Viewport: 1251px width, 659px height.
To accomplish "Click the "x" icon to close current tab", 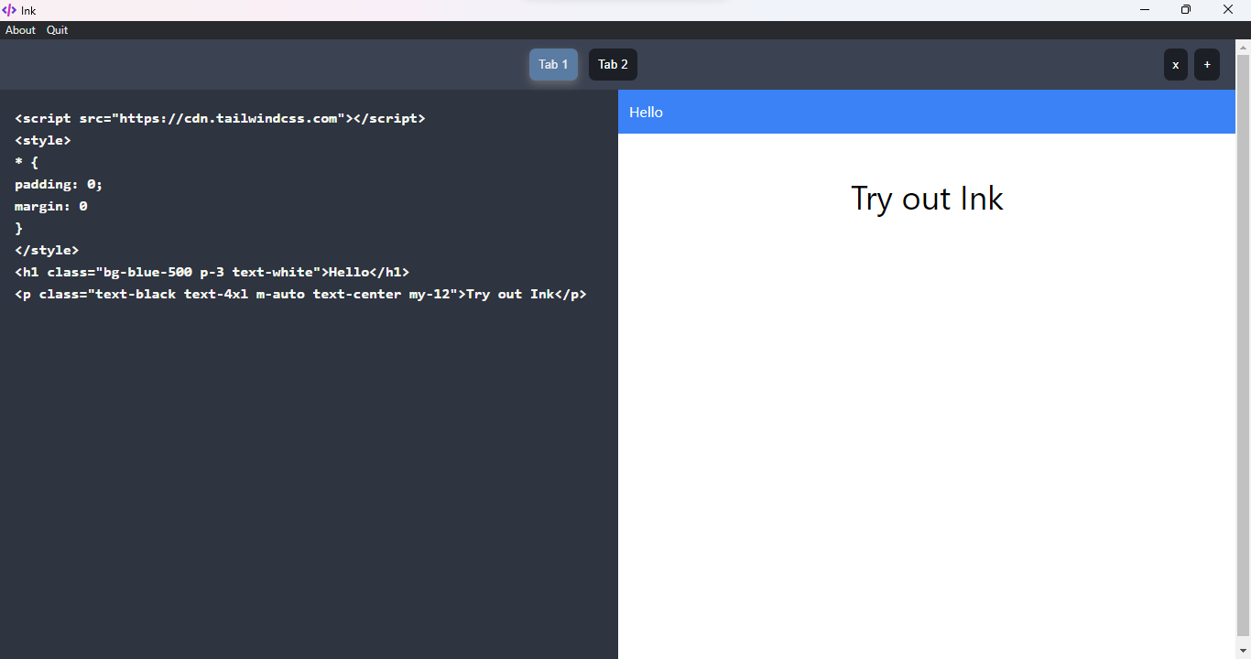I will (1176, 64).
